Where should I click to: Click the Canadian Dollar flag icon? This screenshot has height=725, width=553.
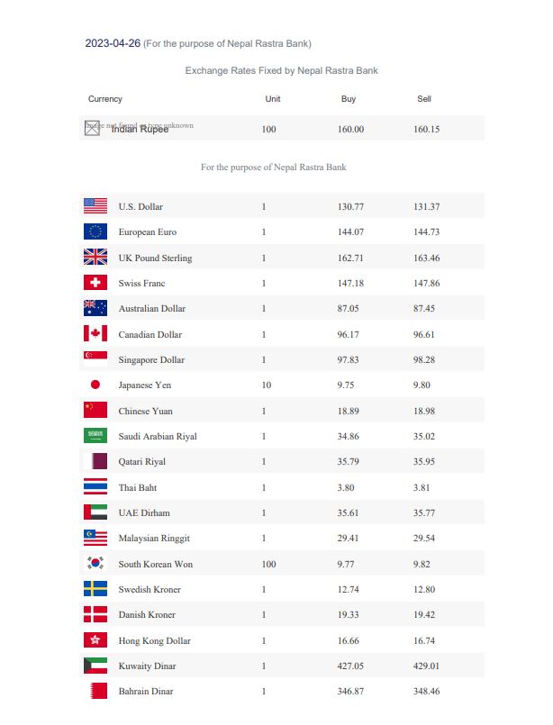(95, 334)
